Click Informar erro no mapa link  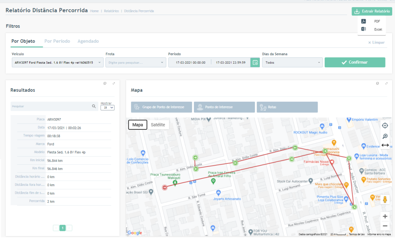pyautogui.click(x=379, y=234)
